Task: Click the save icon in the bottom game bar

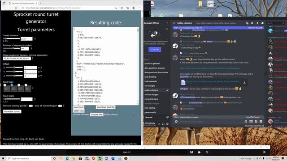Action: click(191, 152)
